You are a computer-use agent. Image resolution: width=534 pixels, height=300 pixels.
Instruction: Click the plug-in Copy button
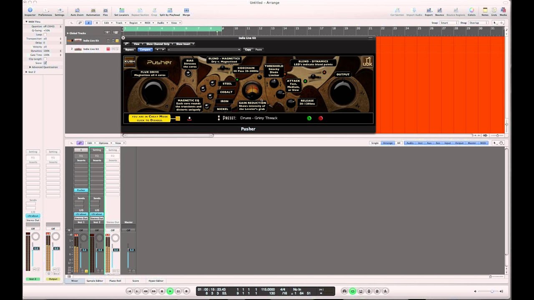pyautogui.click(x=248, y=50)
